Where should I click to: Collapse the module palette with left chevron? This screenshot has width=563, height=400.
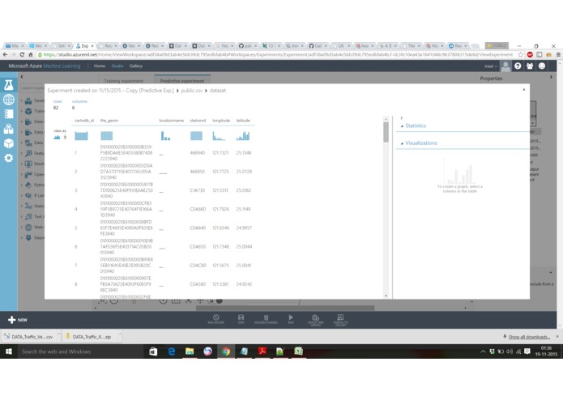click(x=22, y=77)
